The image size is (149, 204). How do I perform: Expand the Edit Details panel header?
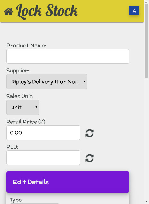(68, 182)
